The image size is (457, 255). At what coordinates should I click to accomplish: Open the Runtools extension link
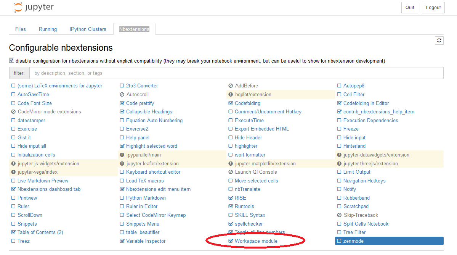coord(244,207)
